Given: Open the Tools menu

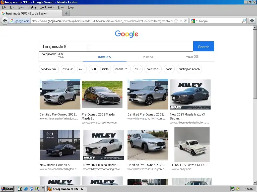Looking at the screenshot, I should click(x=61, y=7).
